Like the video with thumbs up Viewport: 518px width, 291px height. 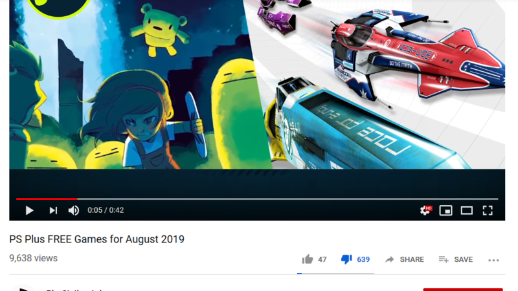click(x=307, y=259)
